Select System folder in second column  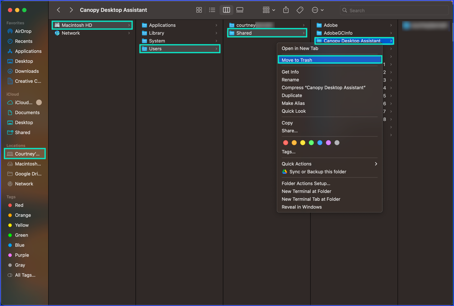click(x=180, y=41)
